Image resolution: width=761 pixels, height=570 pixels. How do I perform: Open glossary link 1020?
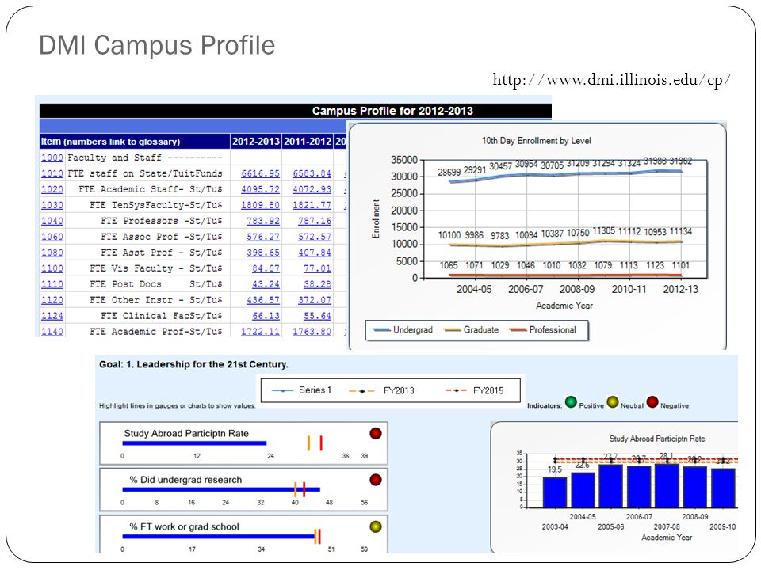click(52, 189)
